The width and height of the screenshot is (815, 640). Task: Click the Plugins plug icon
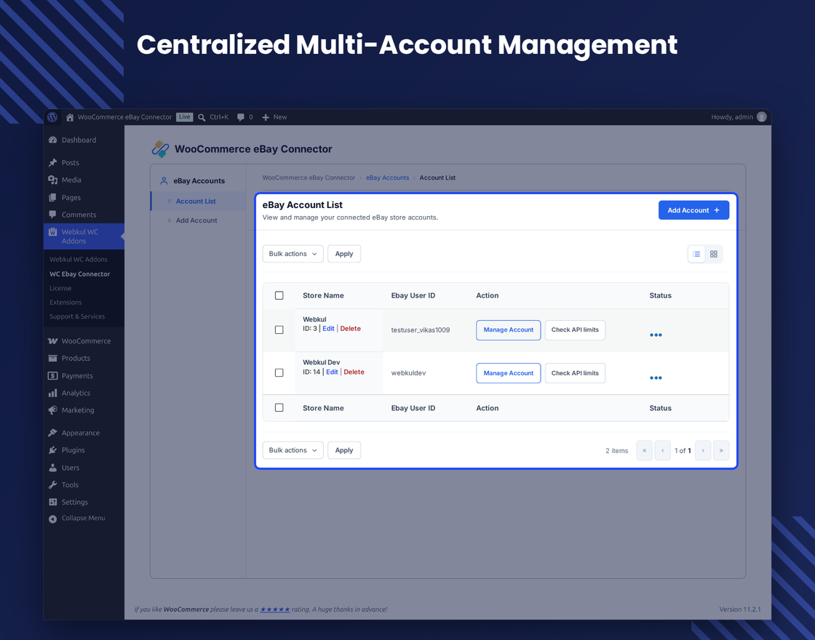pos(52,450)
